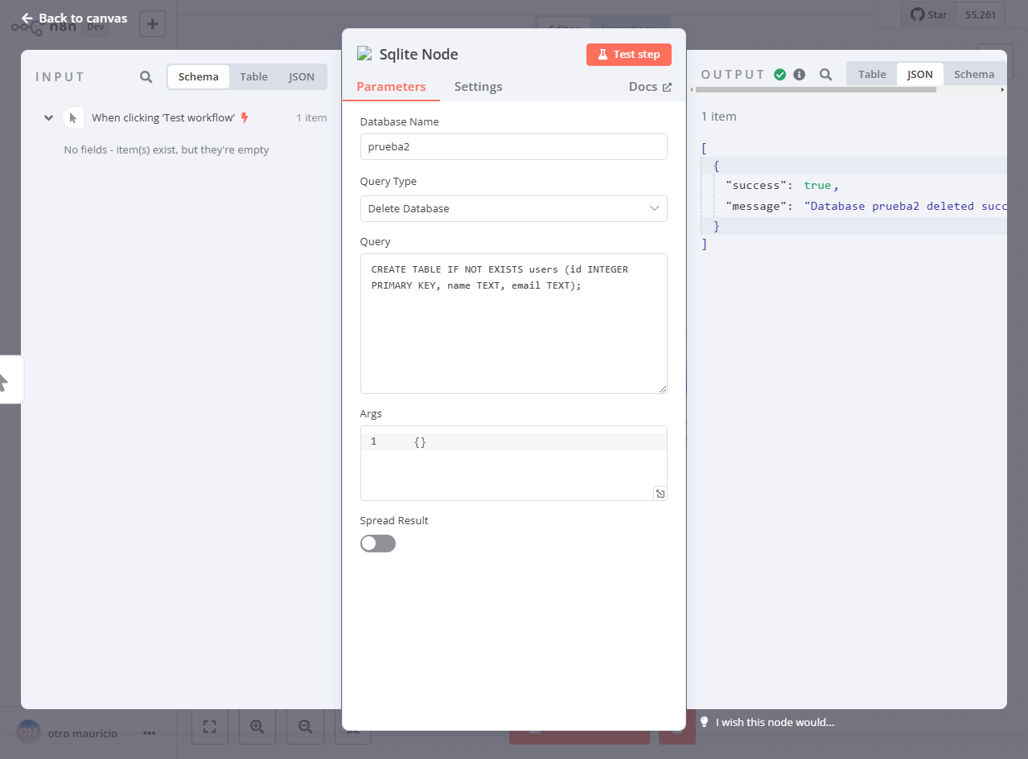This screenshot has width=1028, height=759.
Task: Click the search icon in the OUTPUT panel
Action: pos(825,74)
